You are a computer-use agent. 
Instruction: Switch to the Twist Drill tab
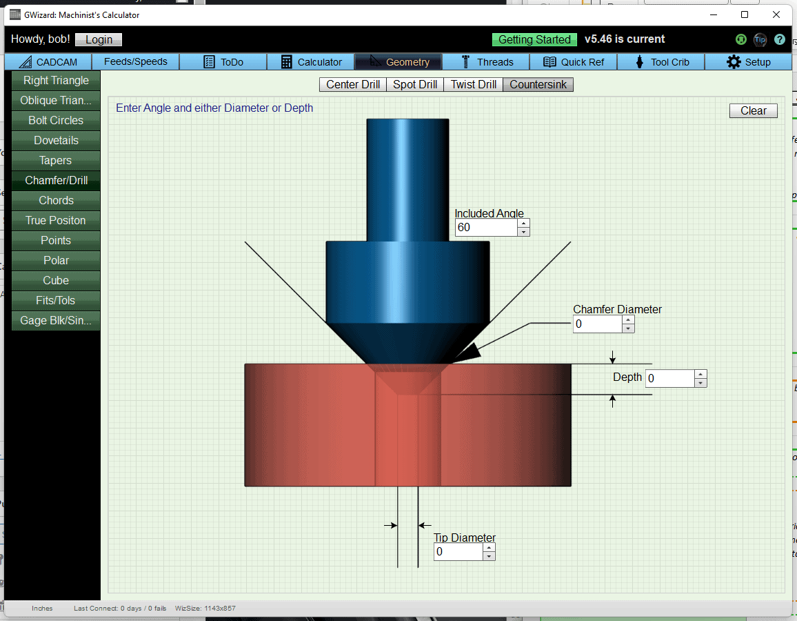coord(473,84)
